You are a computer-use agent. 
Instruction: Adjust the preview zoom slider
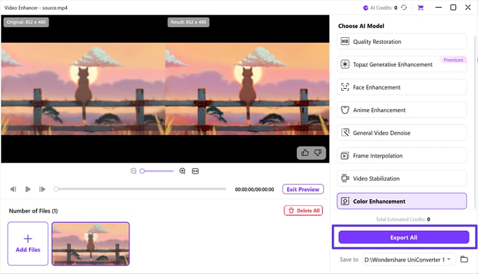tap(156, 171)
